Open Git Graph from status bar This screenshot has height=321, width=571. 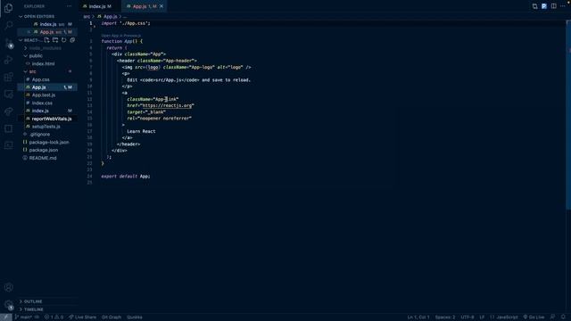click(111, 317)
